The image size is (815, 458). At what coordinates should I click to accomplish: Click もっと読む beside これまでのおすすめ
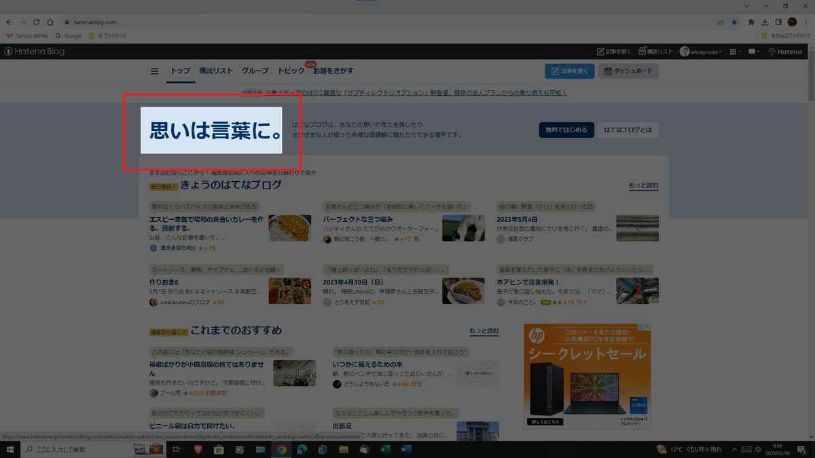[x=484, y=331]
